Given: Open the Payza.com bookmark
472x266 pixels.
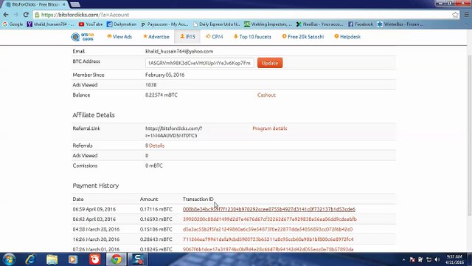Looking at the screenshot, I should click(164, 24).
